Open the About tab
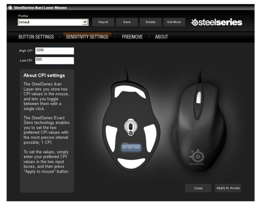 pyautogui.click(x=161, y=37)
